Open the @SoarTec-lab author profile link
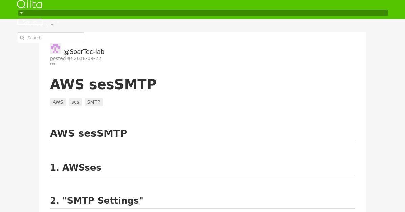Viewport: 405px width, 212px height. 84,52
